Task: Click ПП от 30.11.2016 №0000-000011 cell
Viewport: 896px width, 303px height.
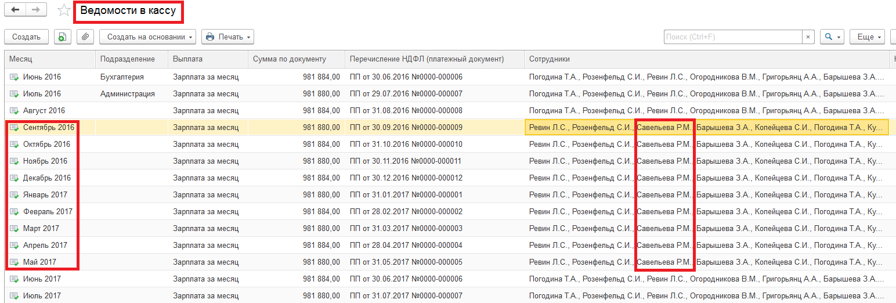Action: tap(435, 161)
